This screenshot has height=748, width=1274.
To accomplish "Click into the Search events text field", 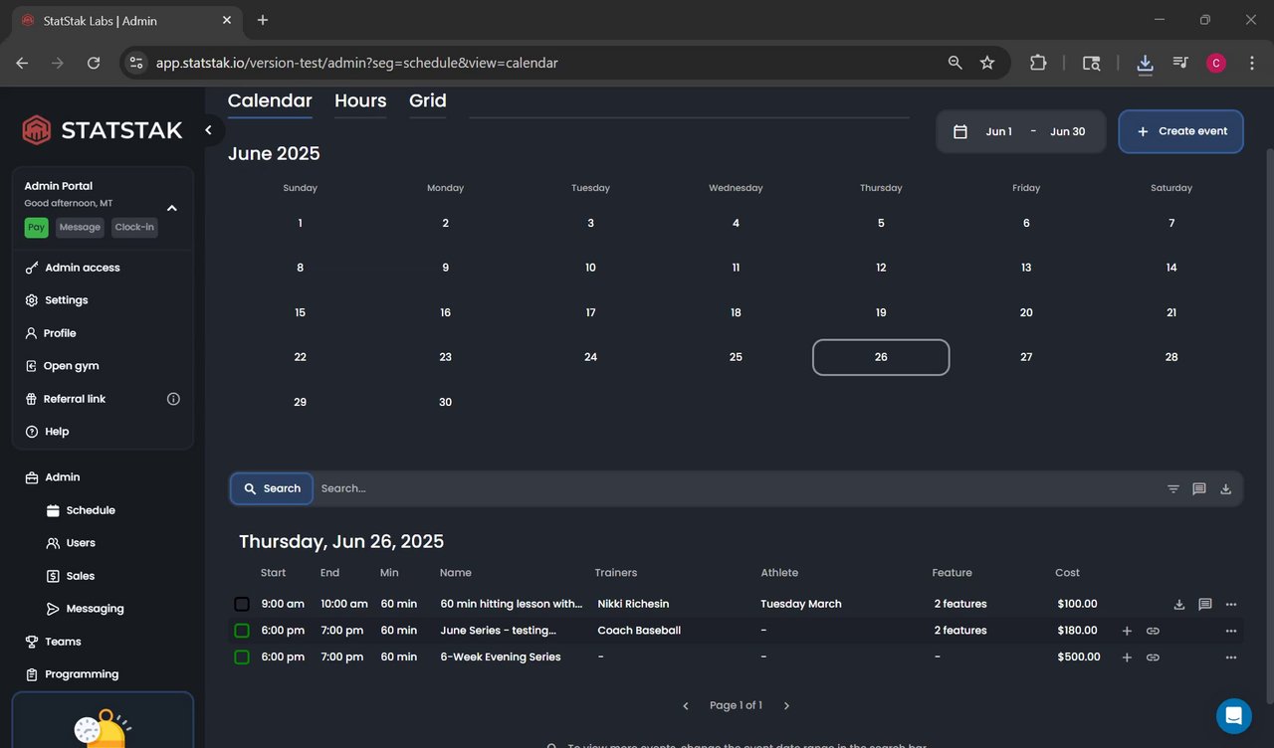I will point(737,488).
